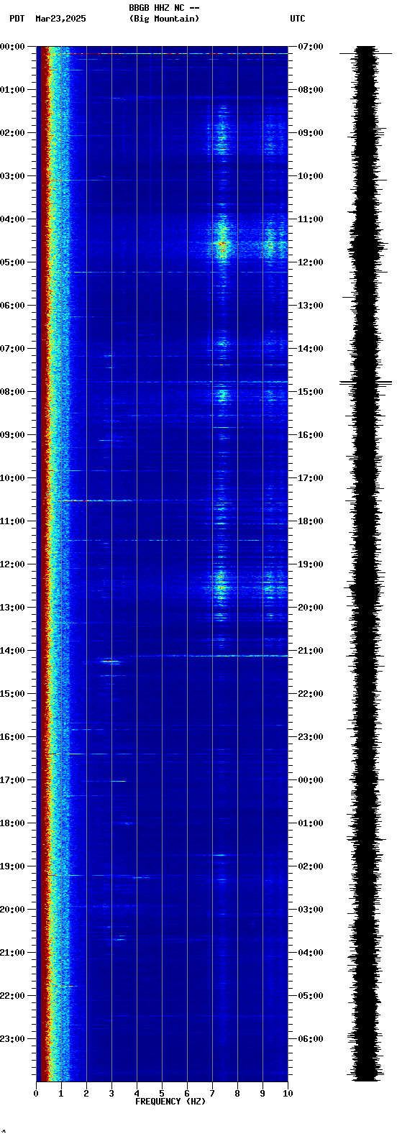
Task: Click the 21:00 UTC time label
Action: click(311, 651)
